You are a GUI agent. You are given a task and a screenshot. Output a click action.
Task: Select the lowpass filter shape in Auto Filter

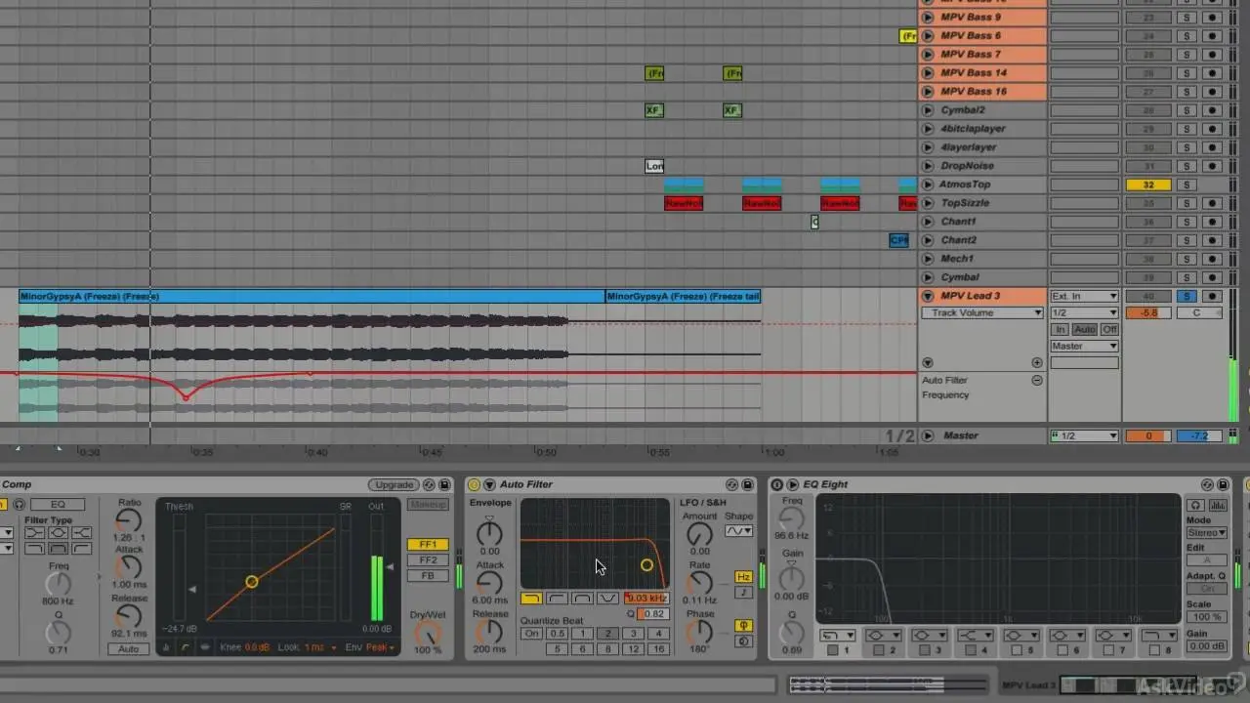click(531, 598)
